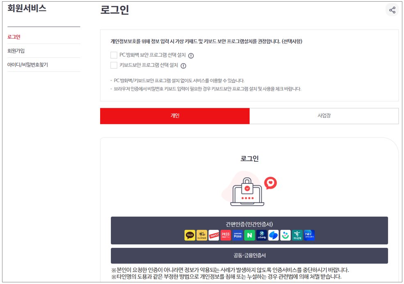404x284 pixels.
Task: Switch to the 사업장 tab
Action: [324, 116]
